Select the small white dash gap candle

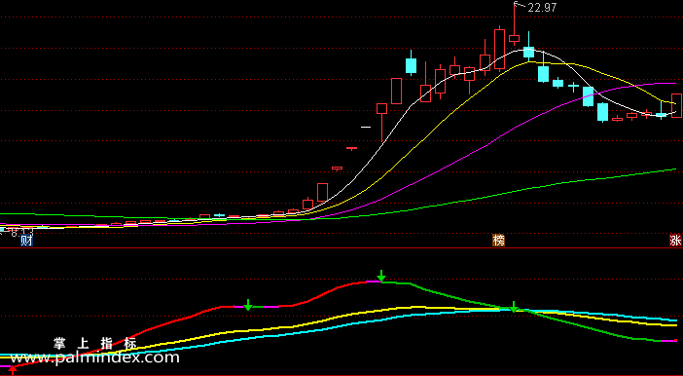366,128
